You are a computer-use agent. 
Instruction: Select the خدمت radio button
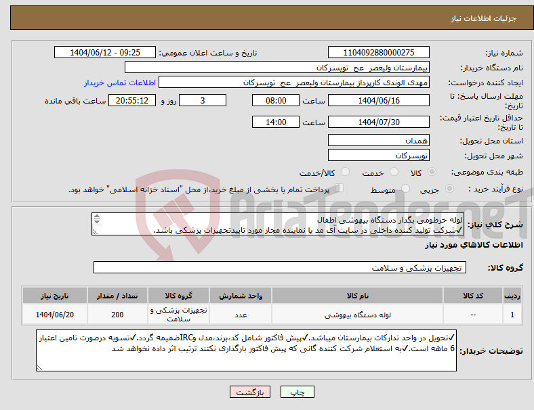coord(394,172)
